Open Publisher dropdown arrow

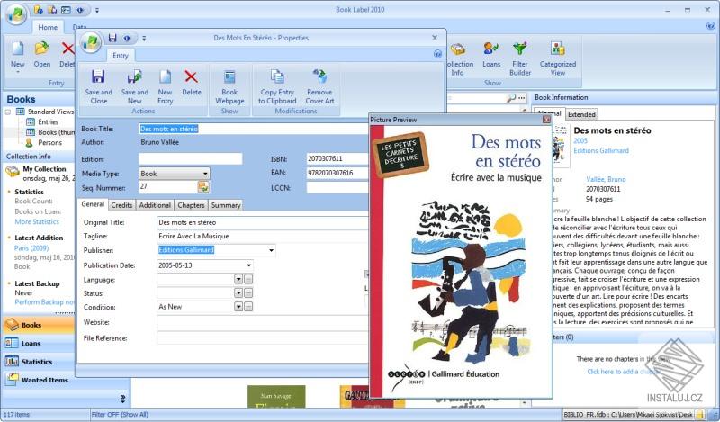pyautogui.click(x=272, y=250)
